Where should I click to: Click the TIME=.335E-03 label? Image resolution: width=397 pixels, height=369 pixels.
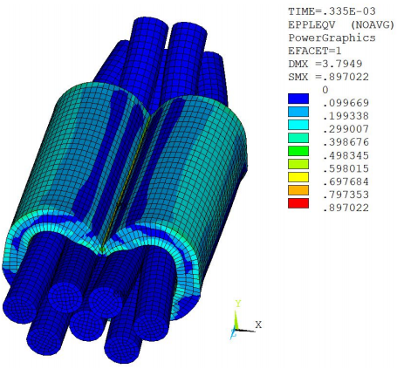[332, 11]
